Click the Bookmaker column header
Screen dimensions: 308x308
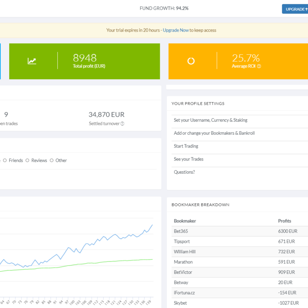(185, 221)
